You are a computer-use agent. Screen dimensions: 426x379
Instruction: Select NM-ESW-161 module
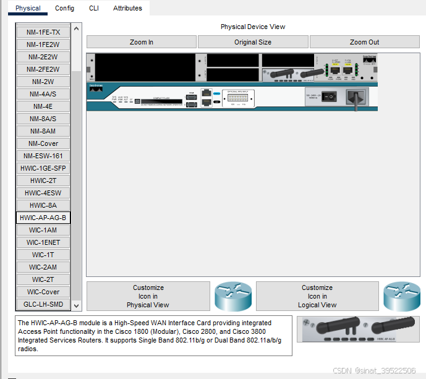(43, 156)
